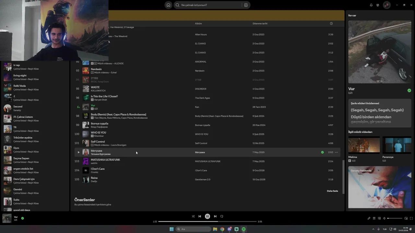Image resolution: width=415 pixels, height=233 pixels.
Task: Sort by duration clock column header
Action: [x=331, y=23]
